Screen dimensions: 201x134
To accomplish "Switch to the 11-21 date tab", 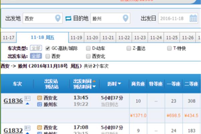I will pos(108,38).
